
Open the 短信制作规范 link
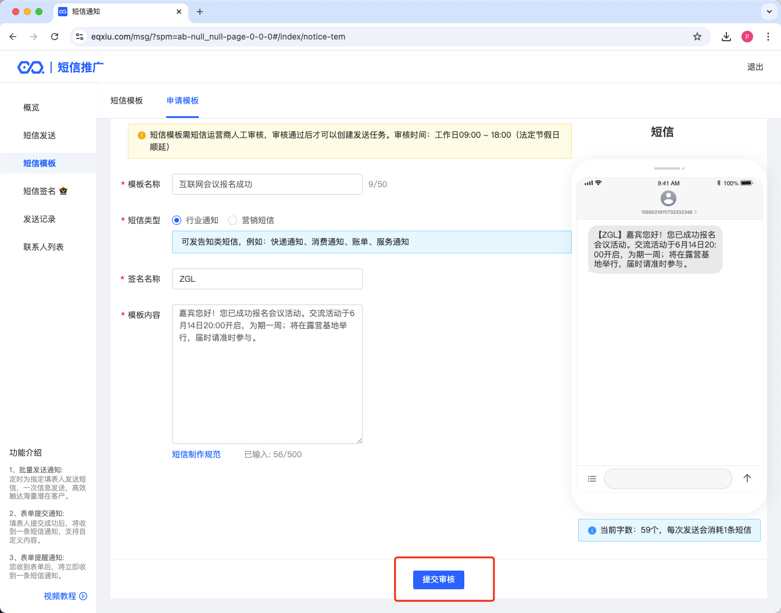tap(196, 454)
